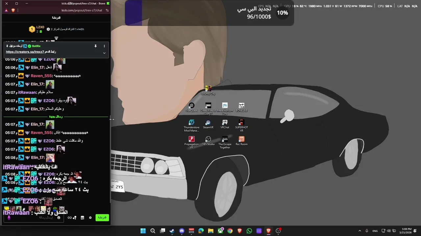Open the pinned message three-dot menu
This screenshot has height=236, width=421.
pyautogui.click(x=104, y=46)
